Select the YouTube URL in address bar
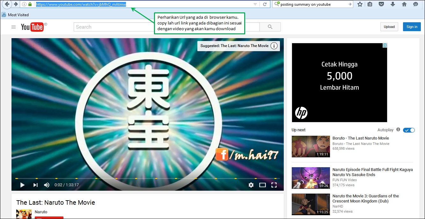The image size is (425, 219). [81, 4]
